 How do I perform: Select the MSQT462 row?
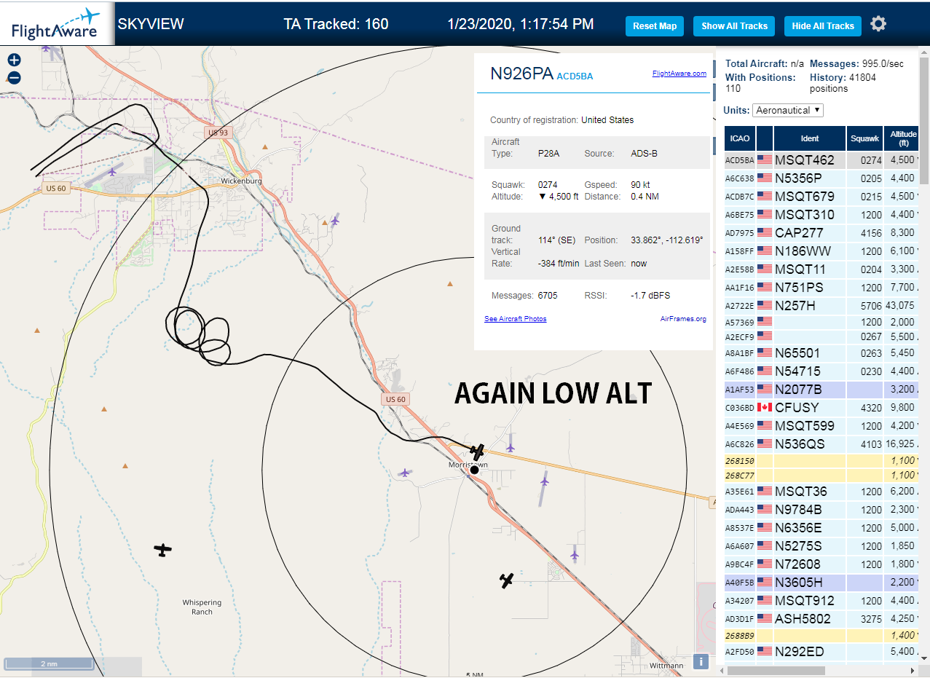[x=821, y=160]
